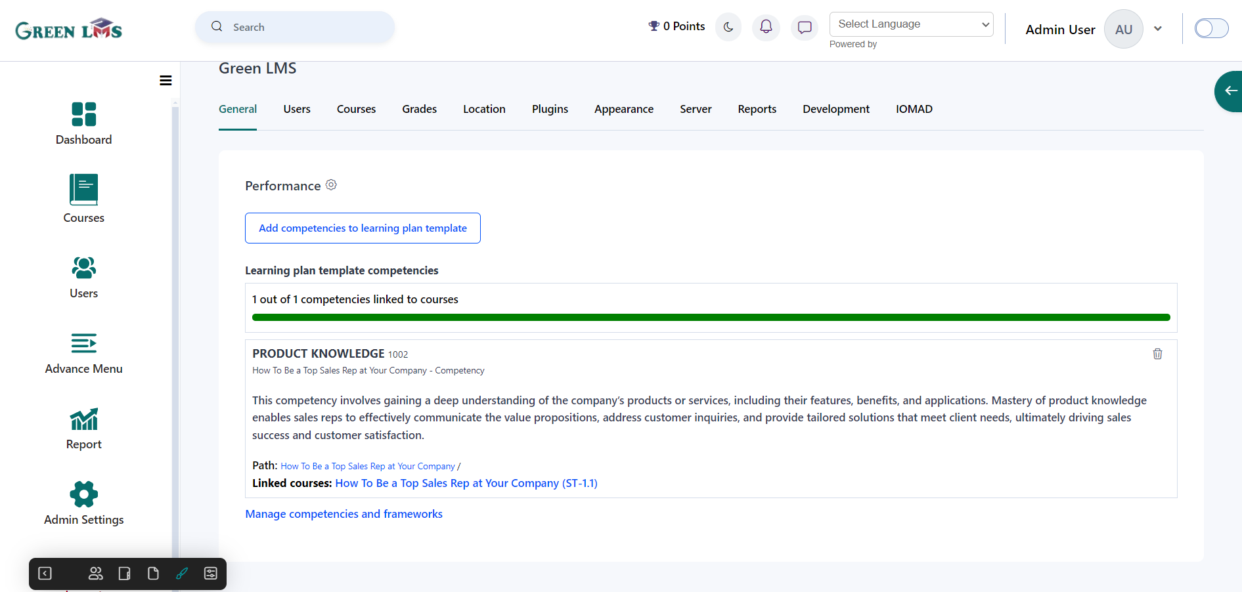
Task: Click gear icon next to Performance
Action: point(331,185)
